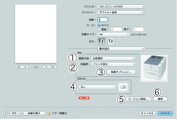
Task: Click the OKI logo
Action: point(84,98)
